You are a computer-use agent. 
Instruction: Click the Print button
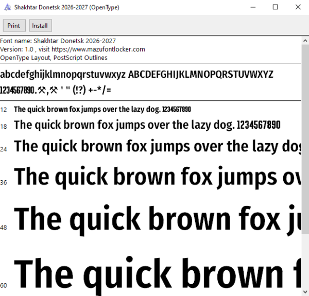[14, 26]
